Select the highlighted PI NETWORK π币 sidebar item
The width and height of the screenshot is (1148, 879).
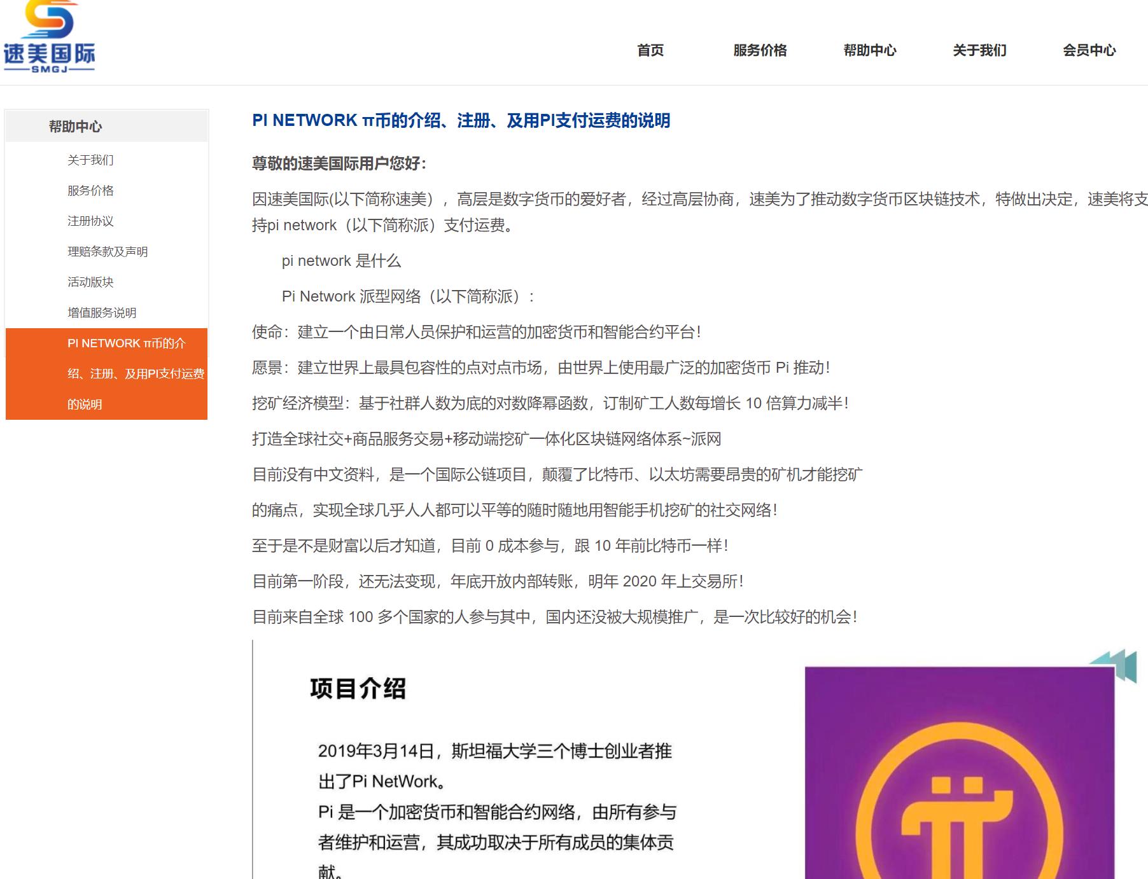[107, 373]
